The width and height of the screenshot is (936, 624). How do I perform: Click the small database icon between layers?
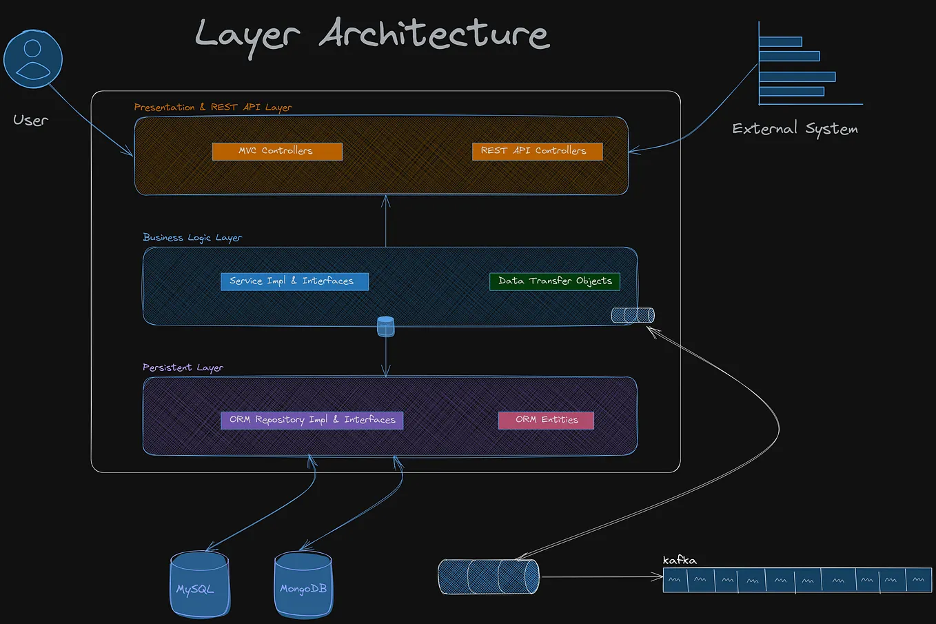coord(385,325)
